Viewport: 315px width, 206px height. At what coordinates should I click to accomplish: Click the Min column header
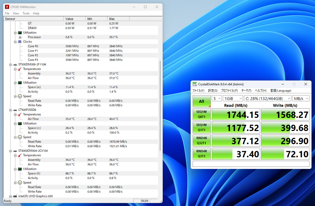(x=96, y=19)
